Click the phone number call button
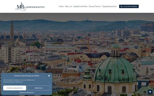The width and height of the screenshot is (154, 96). [129, 6]
